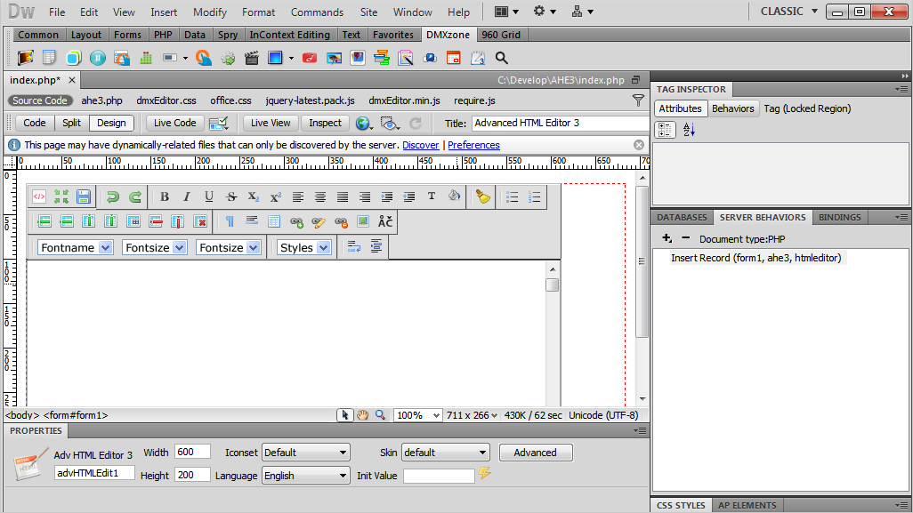This screenshot has height=513, width=913.
Task: Toggle Subscript formatting
Action: (x=254, y=197)
